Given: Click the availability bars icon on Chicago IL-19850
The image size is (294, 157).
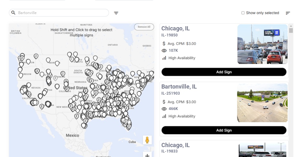Looking at the screenshot, I should pos(164,58).
